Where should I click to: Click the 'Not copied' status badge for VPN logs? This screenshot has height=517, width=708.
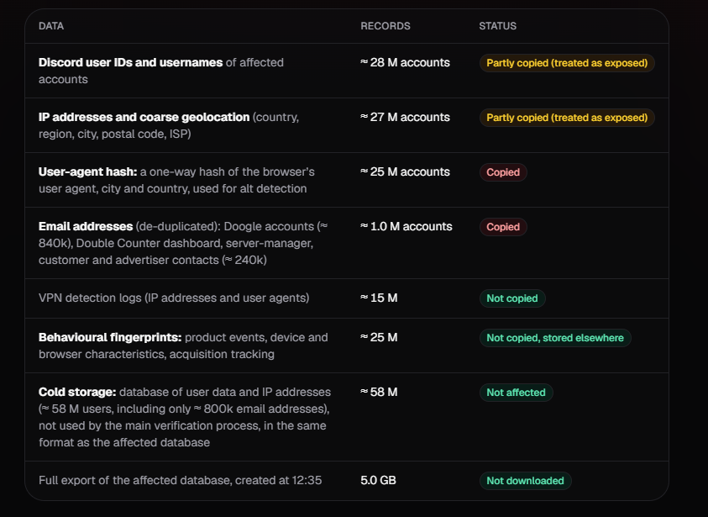[512, 298]
